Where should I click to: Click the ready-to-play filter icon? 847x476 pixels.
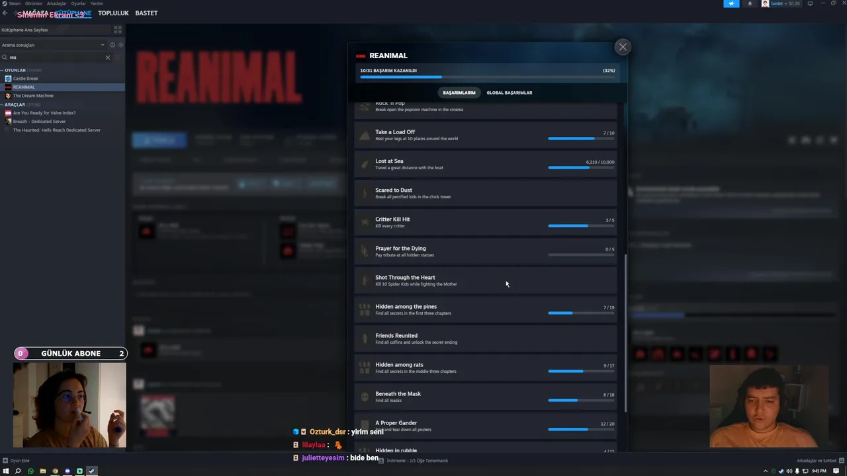click(120, 45)
